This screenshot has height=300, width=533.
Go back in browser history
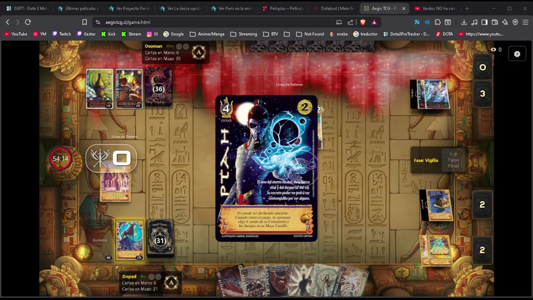pos(7,22)
